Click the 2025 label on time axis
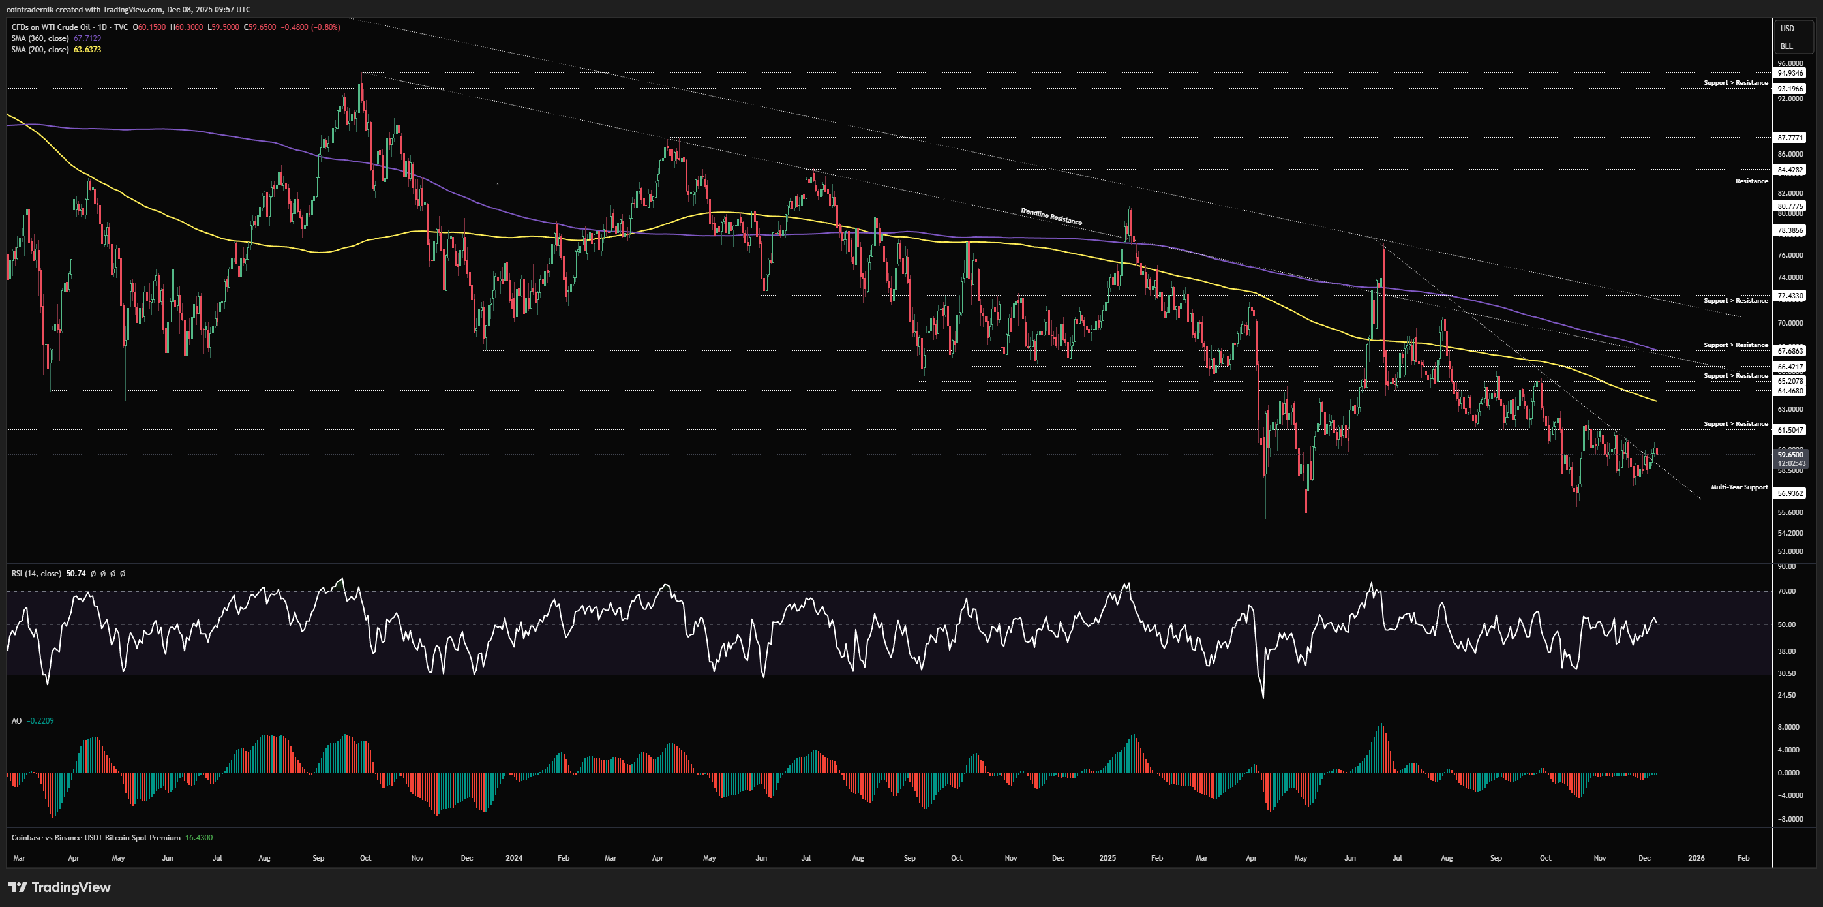Screen dimensions: 1823x907 coord(1107,858)
